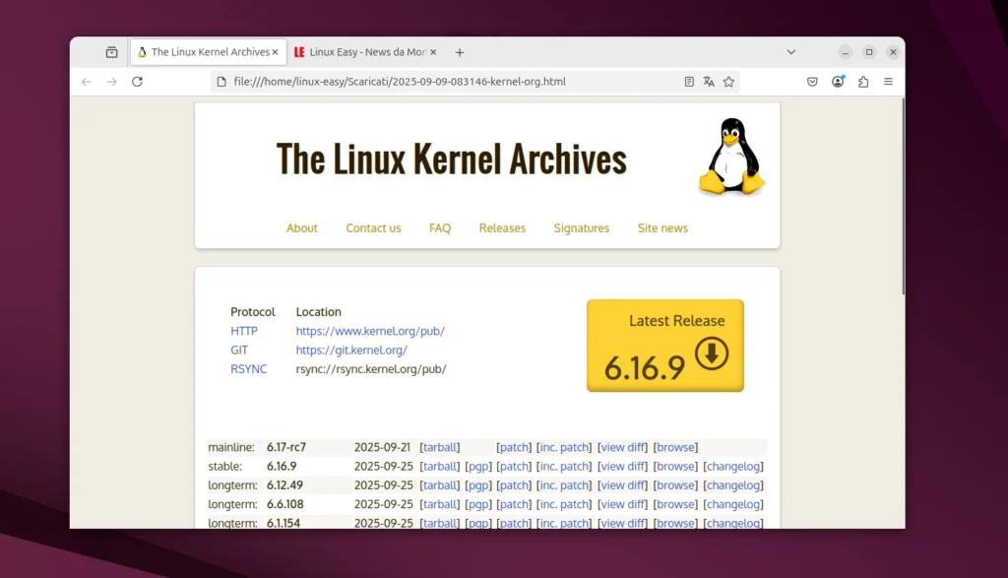Viewport: 1008px width, 578px height.
Task: Switch to the Linux Easy tab
Action: coord(366,52)
